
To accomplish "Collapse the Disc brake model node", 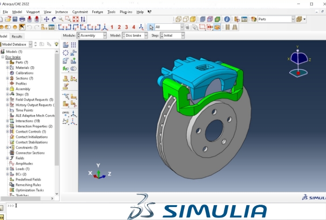I will tap(3, 57).
